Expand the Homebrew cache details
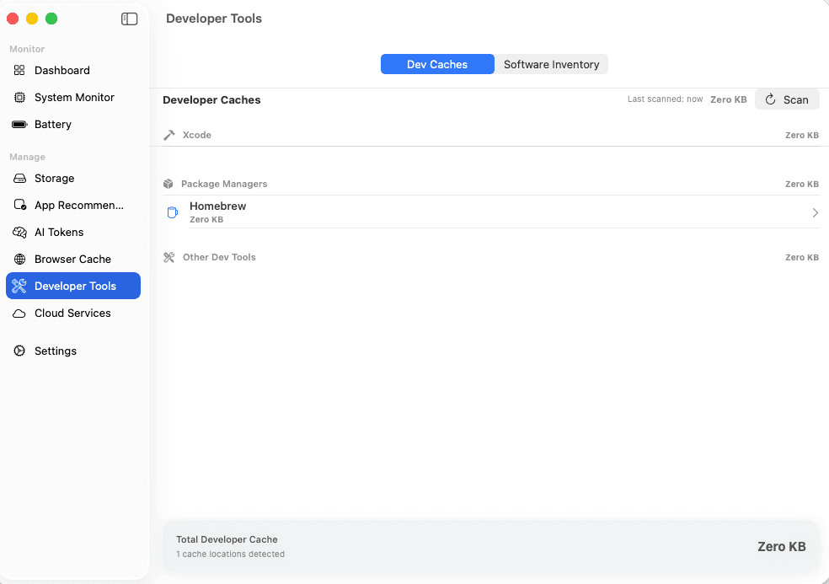 [x=814, y=213]
